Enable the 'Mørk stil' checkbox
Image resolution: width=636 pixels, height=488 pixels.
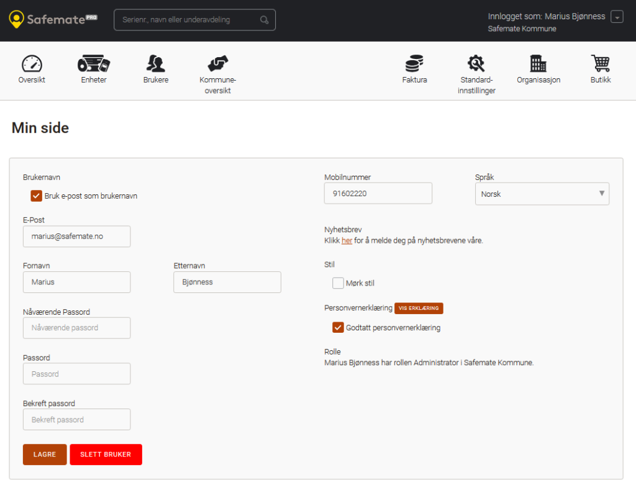tap(338, 283)
